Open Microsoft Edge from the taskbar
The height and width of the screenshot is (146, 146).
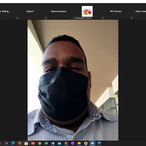[x=13, y=143]
